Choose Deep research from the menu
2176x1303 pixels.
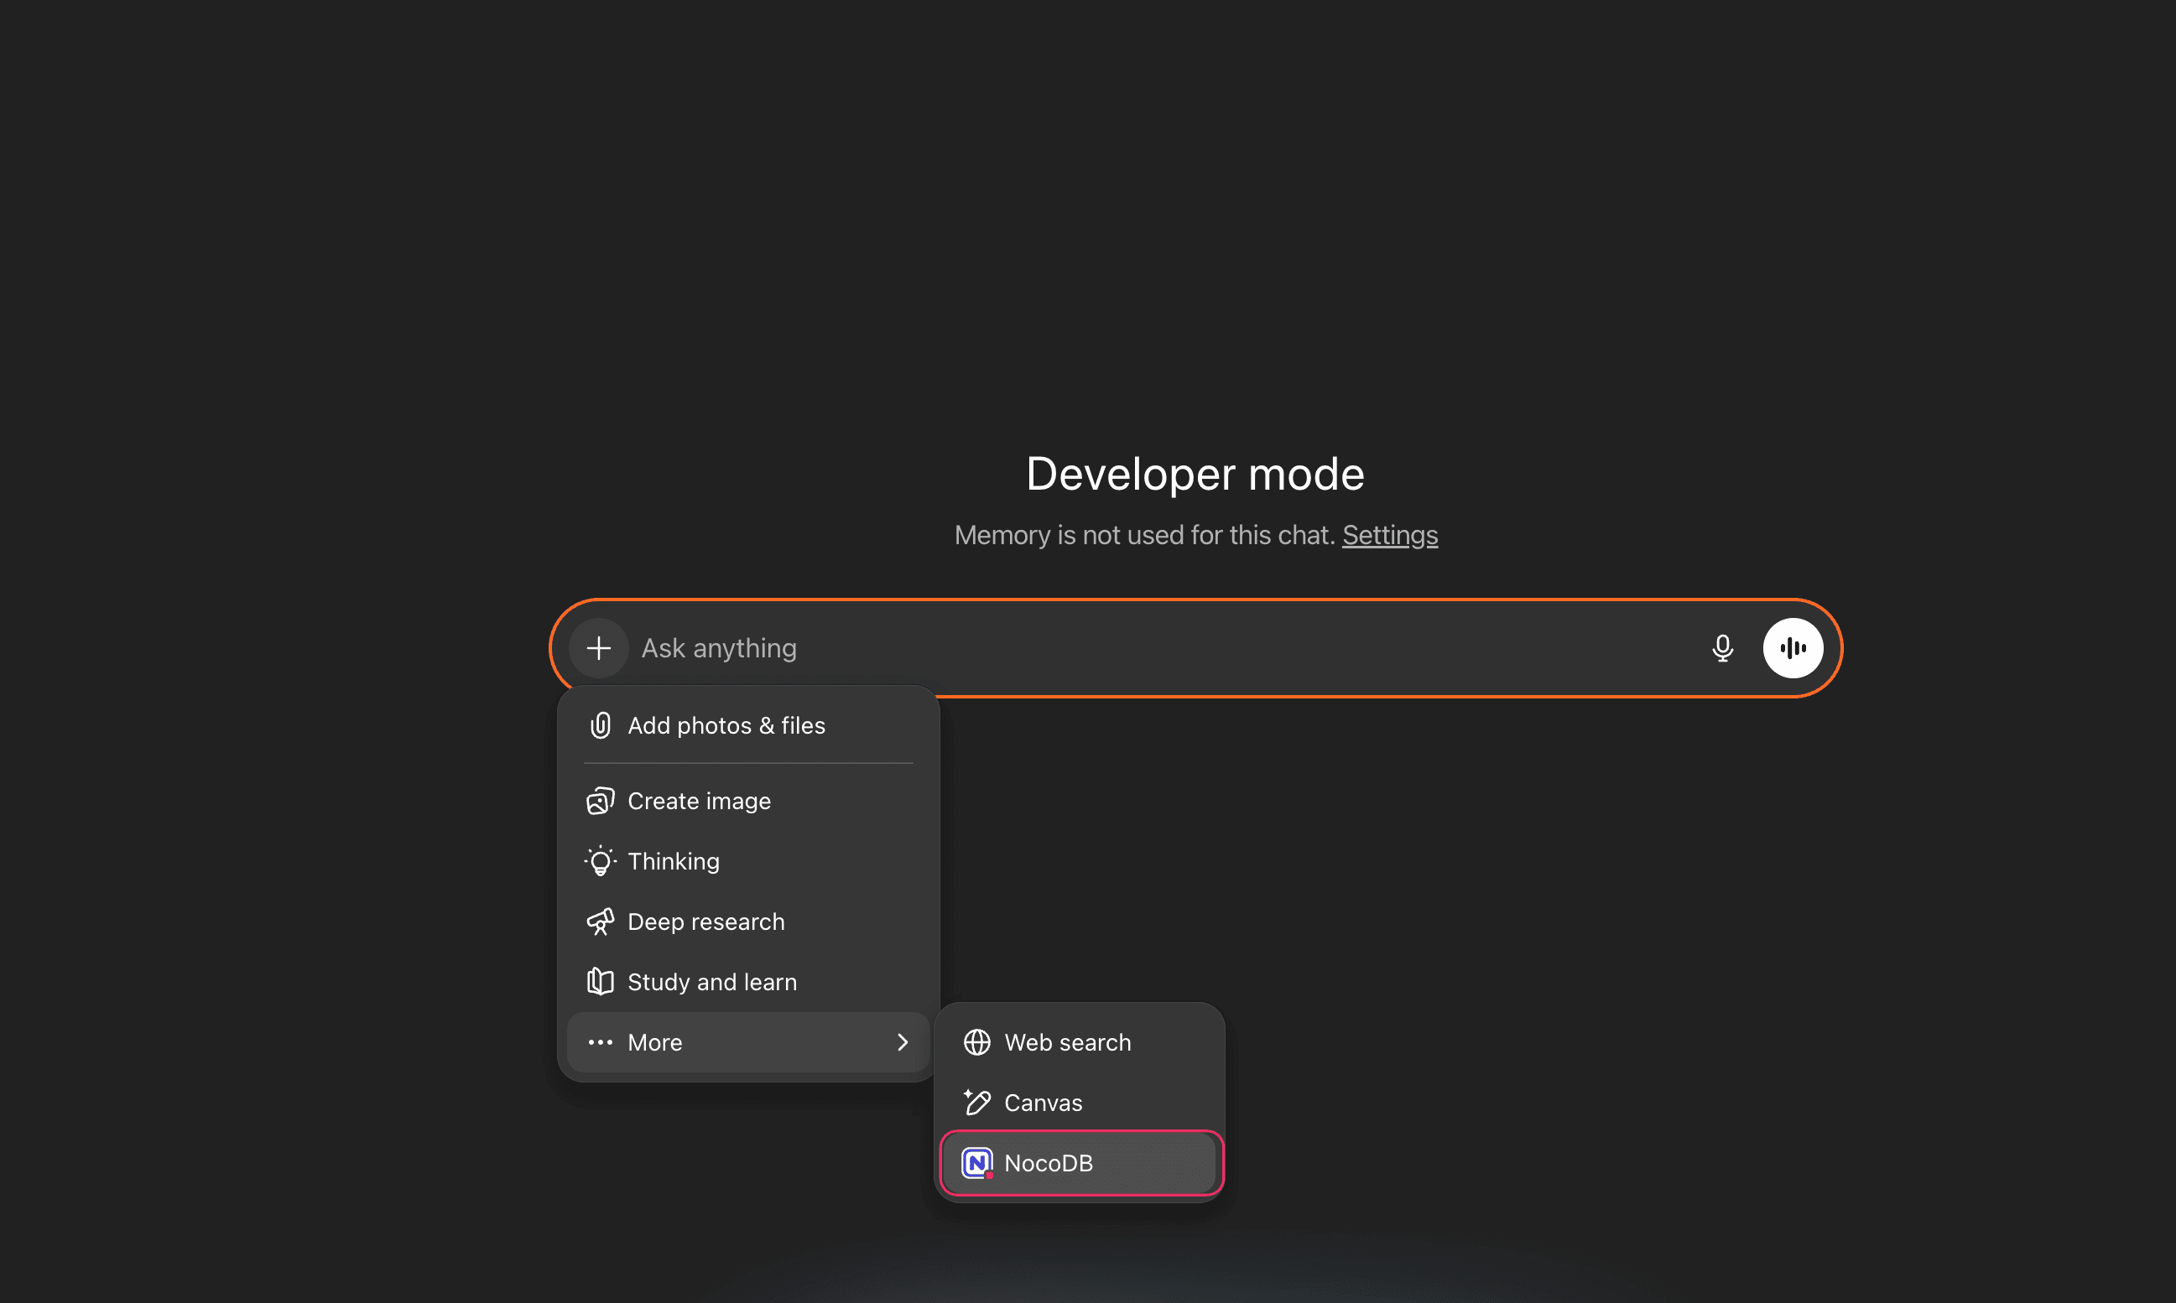(705, 922)
